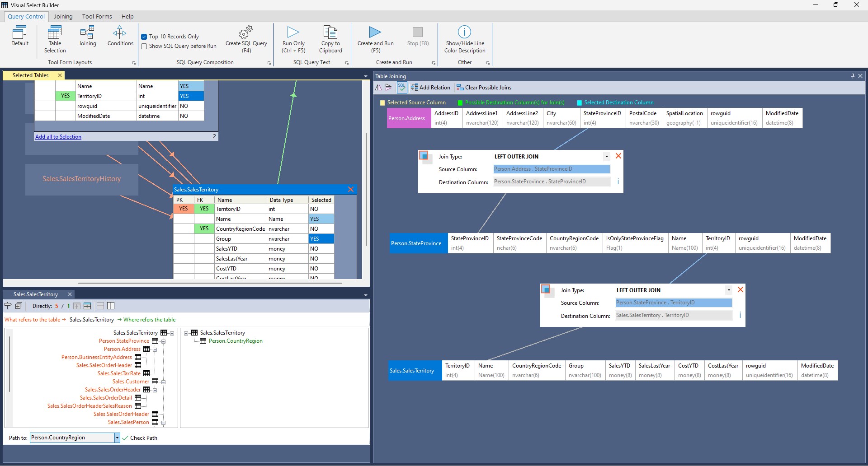Collapse the Sales.Customer tree node
Image resolution: width=868 pixels, height=466 pixels.
(x=164, y=382)
